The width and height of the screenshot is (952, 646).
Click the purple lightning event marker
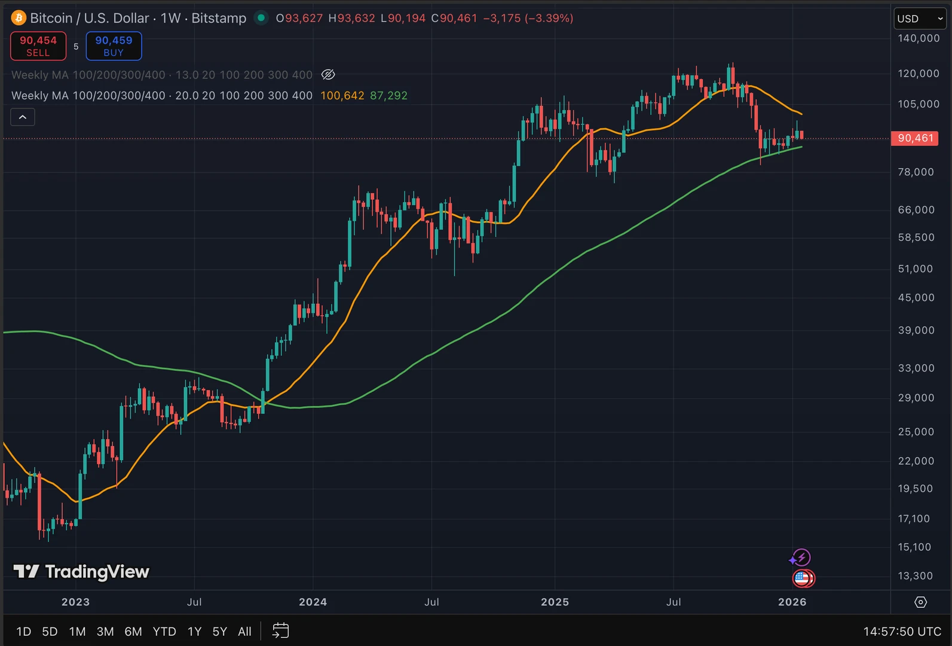800,557
